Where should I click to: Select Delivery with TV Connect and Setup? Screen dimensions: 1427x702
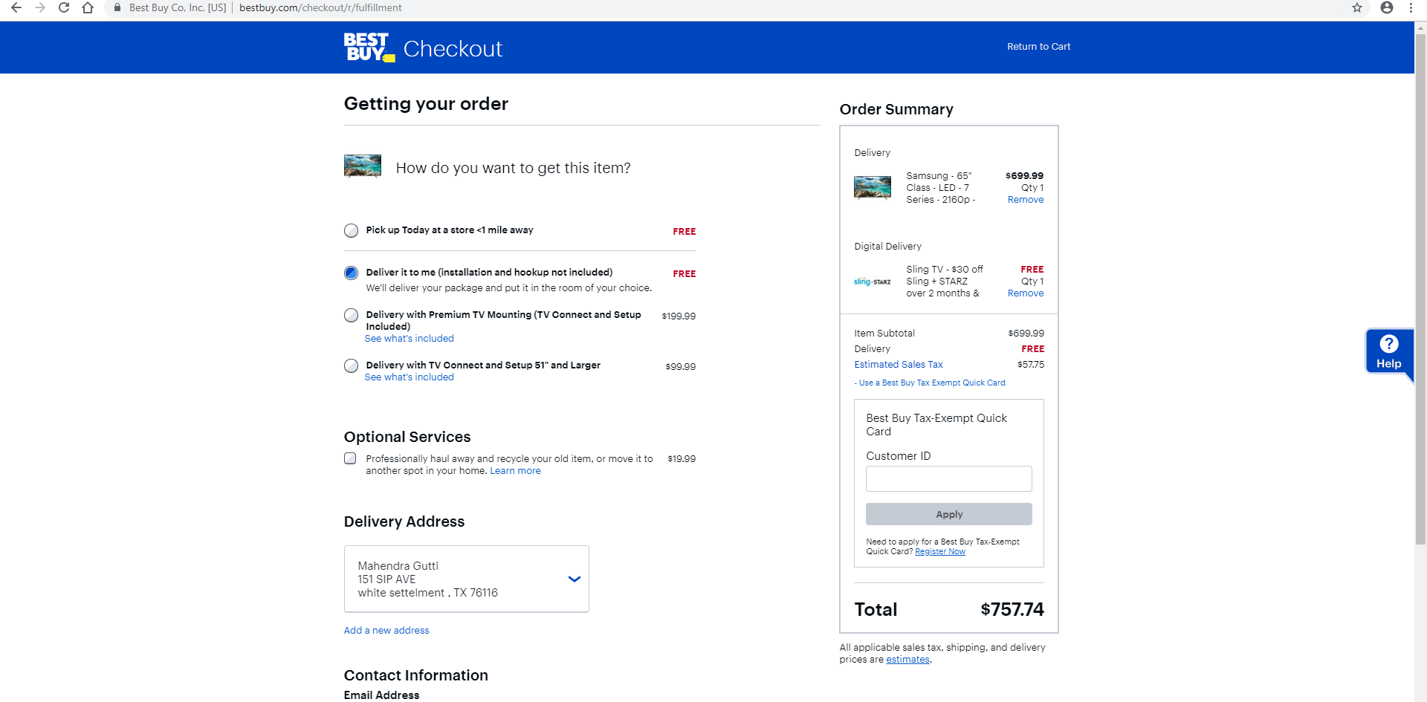[352, 366]
